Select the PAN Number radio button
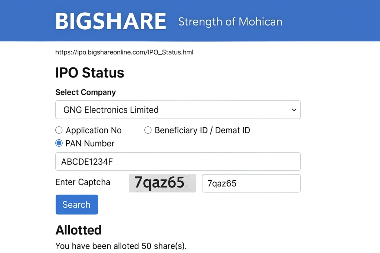 pos(59,143)
